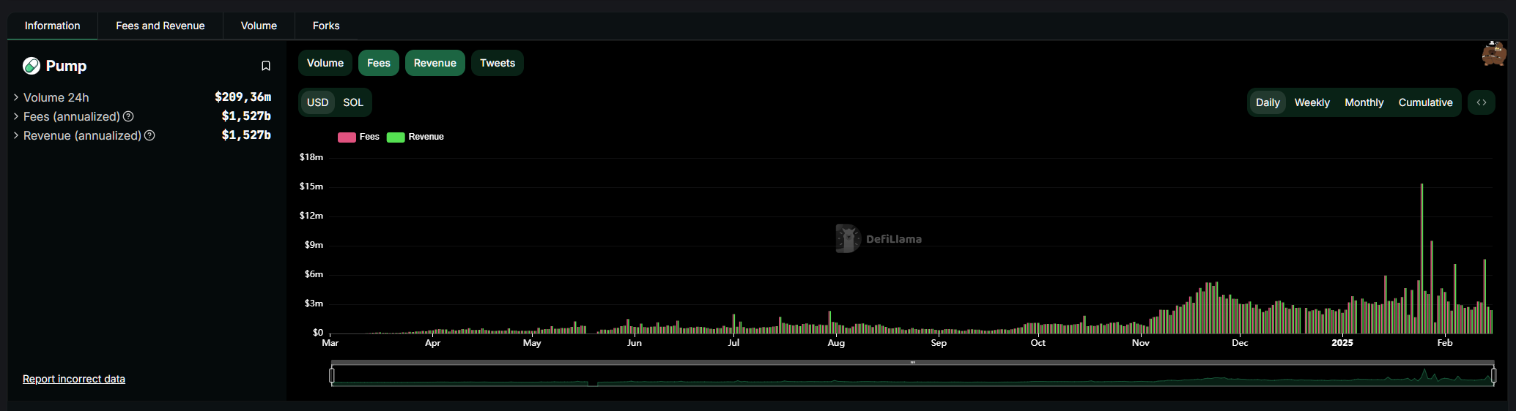Click the $18m y-axis label
Screen dimensions: 1516x411
pos(311,157)
